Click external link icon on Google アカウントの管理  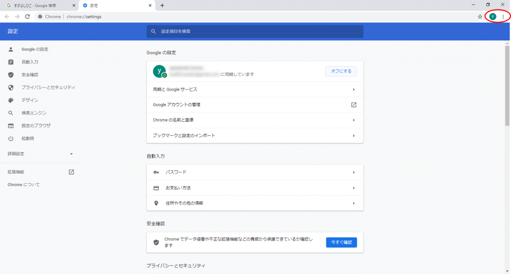(x=354, y=105)
